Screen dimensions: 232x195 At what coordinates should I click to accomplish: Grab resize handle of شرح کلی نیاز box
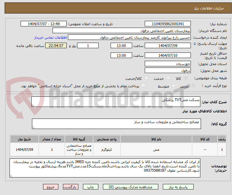[33, 105]
